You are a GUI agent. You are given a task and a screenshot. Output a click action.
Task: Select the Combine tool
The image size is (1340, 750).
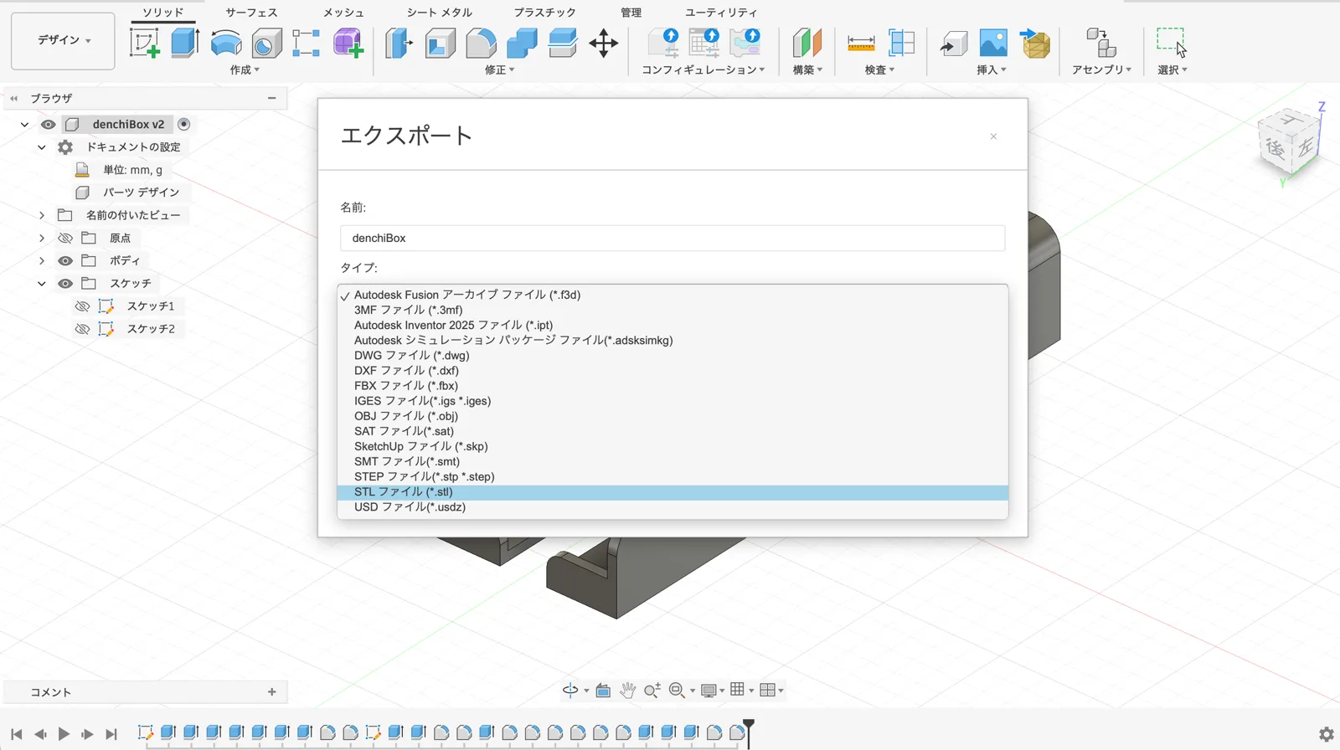tap(522, 43)
